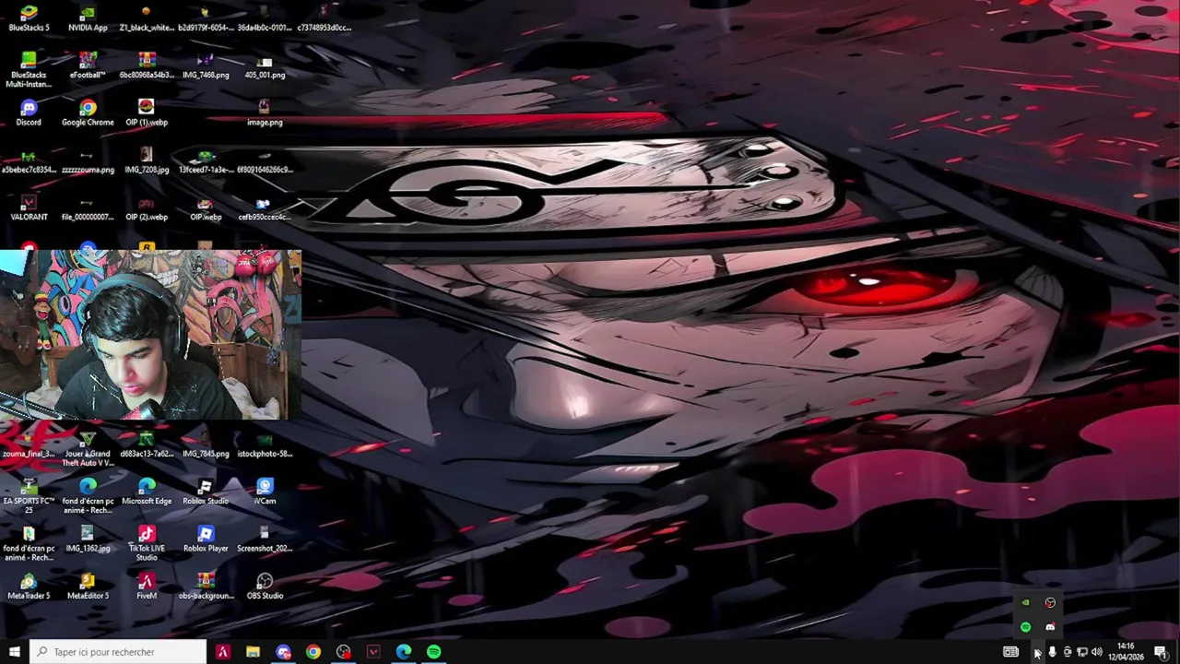The height and width of the screenshot is (664, 1180).
Task: Select the IMG_1362.jpg file
Action: coord(88,539)
